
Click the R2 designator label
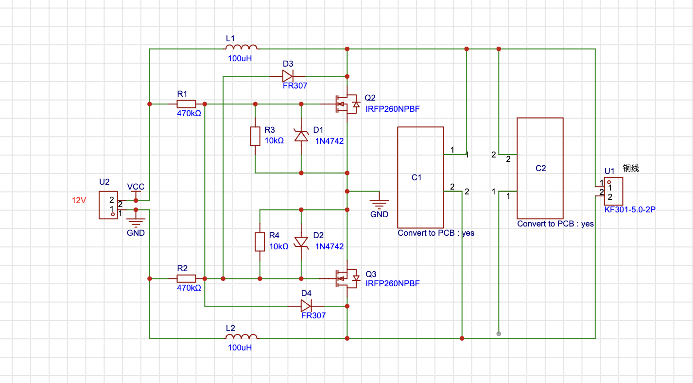tap(182, 268)
